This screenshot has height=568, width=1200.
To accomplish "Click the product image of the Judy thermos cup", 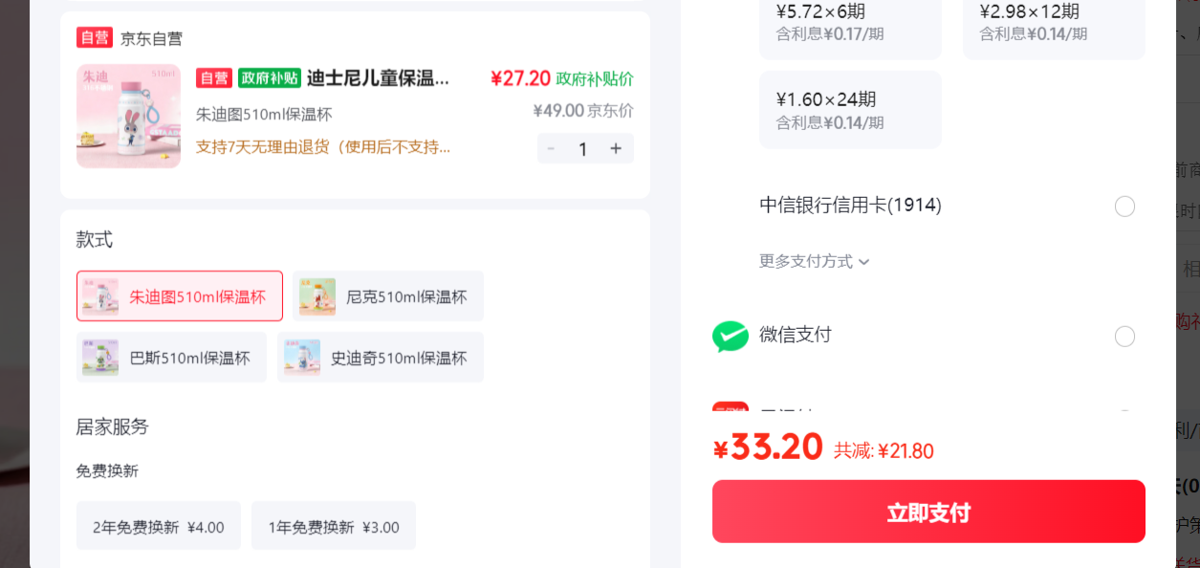I will 128,117.
